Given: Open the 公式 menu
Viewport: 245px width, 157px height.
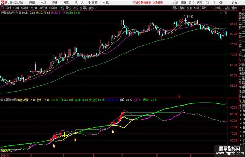Looking at the screenshot, I should click(x=191, y=3).
